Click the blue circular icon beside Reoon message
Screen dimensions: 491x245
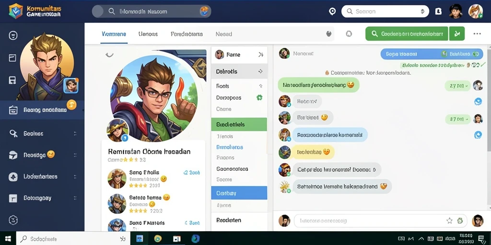pos(478,101)
